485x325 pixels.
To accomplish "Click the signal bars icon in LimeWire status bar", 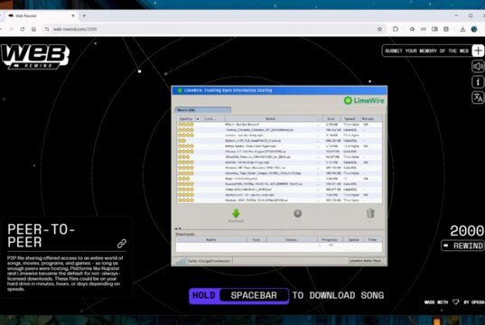I will (181, 261).
